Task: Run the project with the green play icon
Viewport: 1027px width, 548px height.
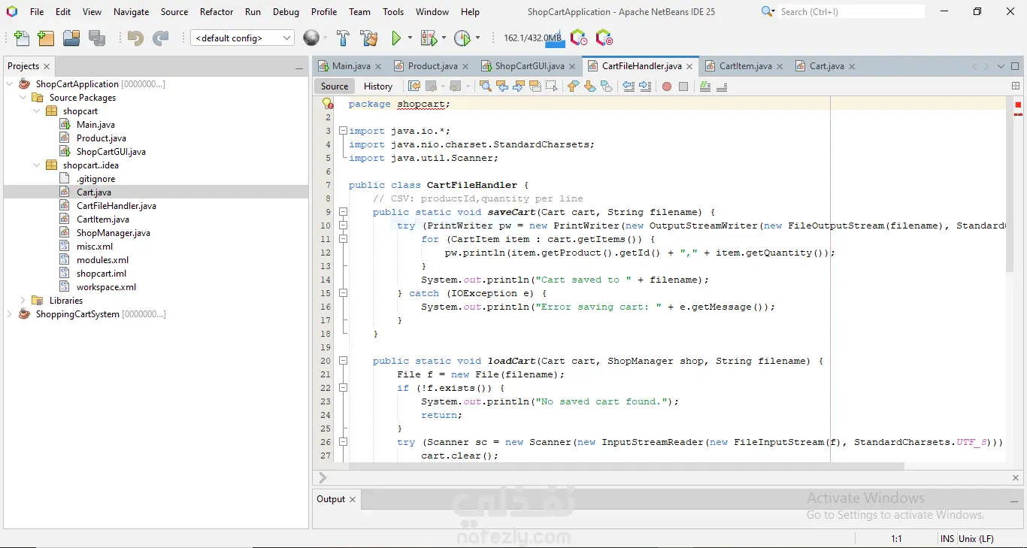Action: (396, 38)
